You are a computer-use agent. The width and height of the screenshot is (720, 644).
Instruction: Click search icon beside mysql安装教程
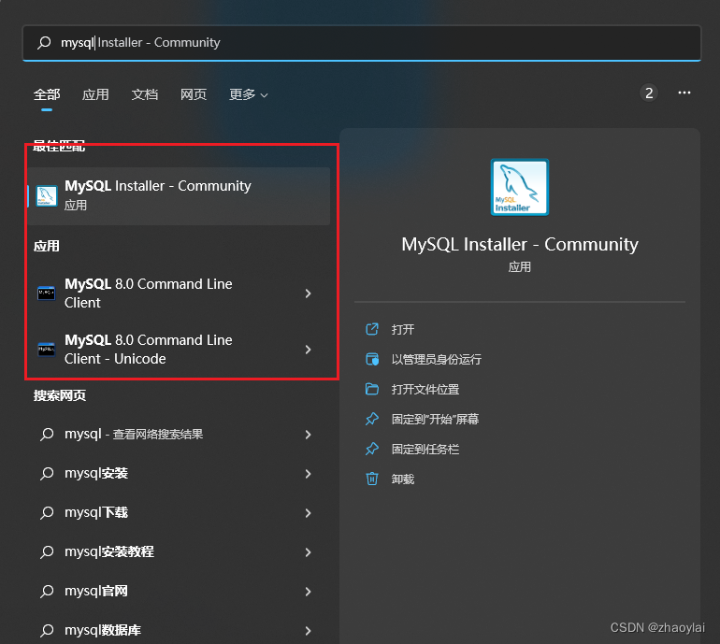click(x=47, y=551)
